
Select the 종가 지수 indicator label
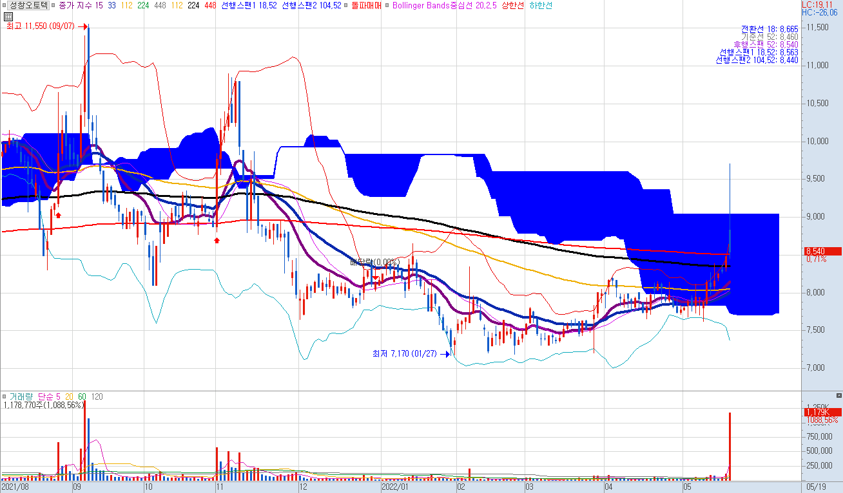tap(75, 5)
